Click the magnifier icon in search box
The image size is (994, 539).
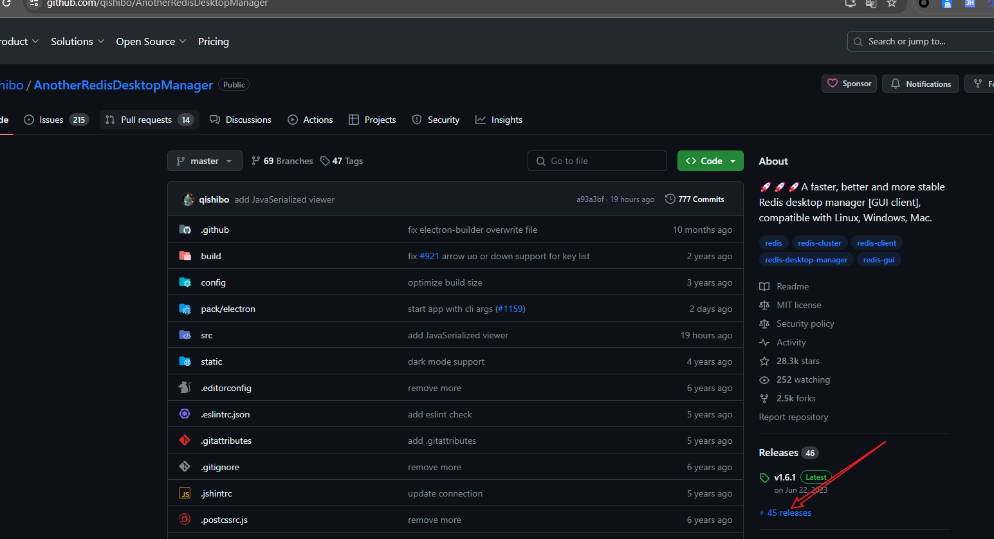tap(858, 42)
